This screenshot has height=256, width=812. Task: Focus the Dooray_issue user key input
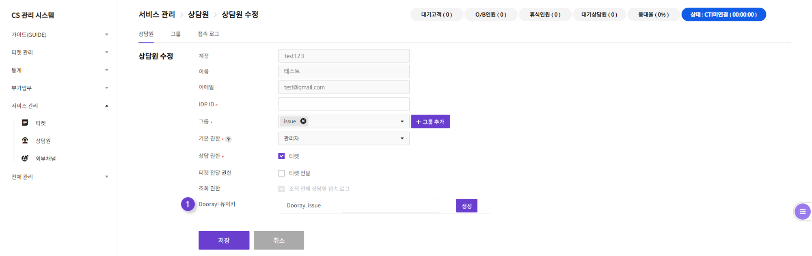pyautogui.click(x=391, y=206)
